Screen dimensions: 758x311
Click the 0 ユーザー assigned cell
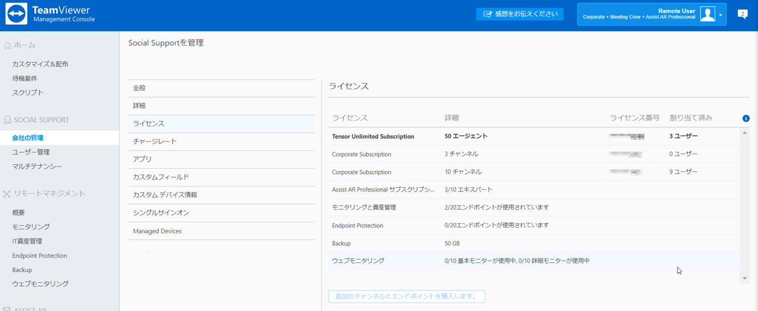tap(683, 154)
